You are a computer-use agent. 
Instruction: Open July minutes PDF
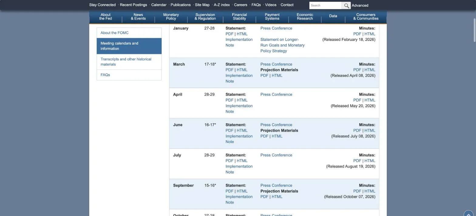click(x=357, y=161)
